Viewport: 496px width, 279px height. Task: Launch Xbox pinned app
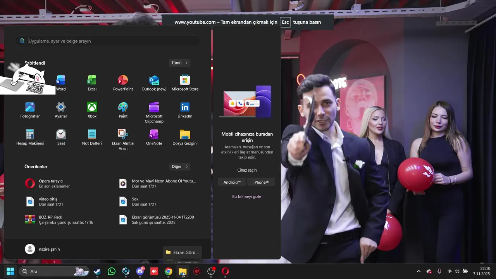92,110
